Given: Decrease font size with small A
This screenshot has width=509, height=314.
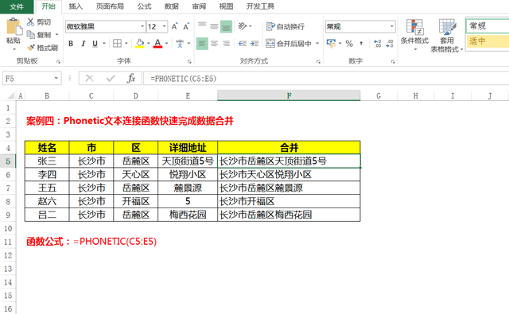Looking at the screenshot, I should [186, 26].
